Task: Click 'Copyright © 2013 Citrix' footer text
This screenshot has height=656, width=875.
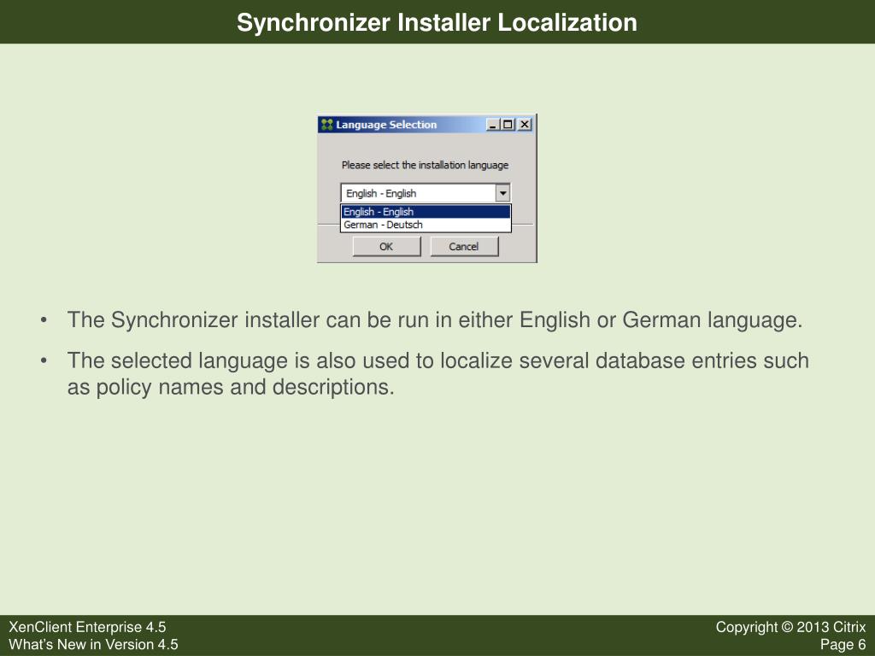Action: tap(790, 627)
